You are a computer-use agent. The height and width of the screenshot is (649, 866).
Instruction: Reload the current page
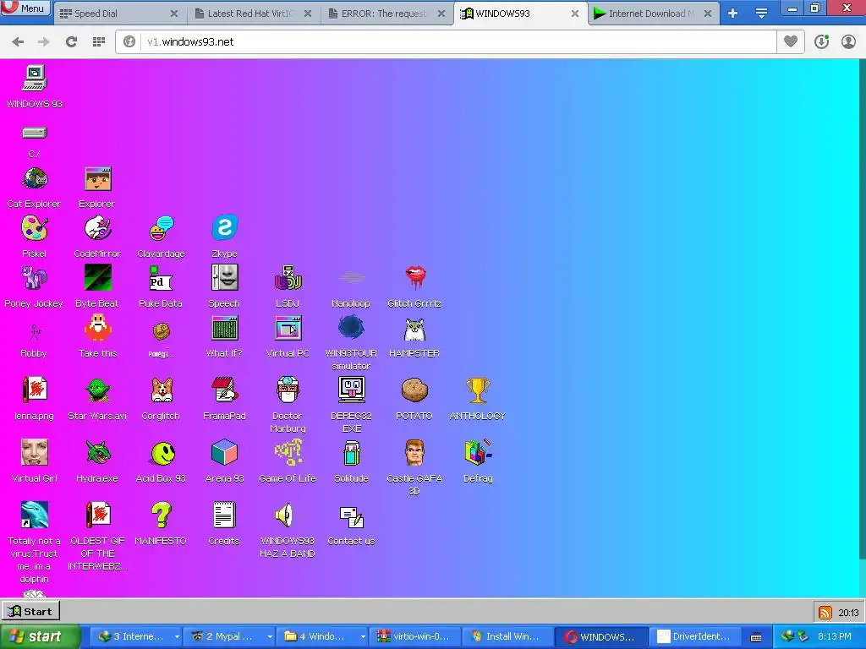click(x=71, y=41)
